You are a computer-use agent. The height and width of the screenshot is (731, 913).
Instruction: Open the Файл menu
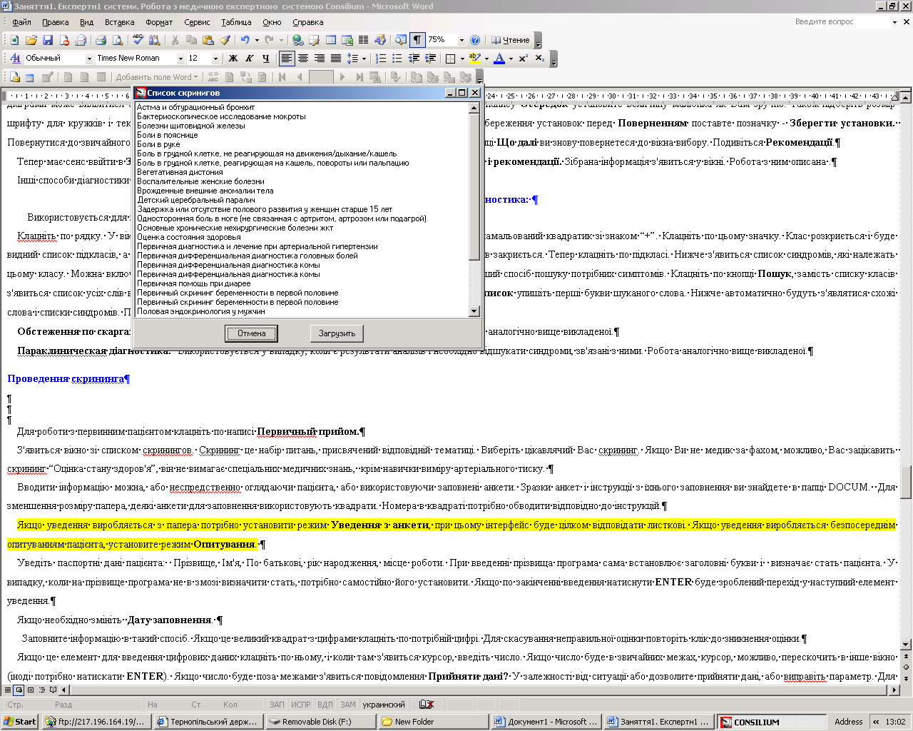coord(21,22)
